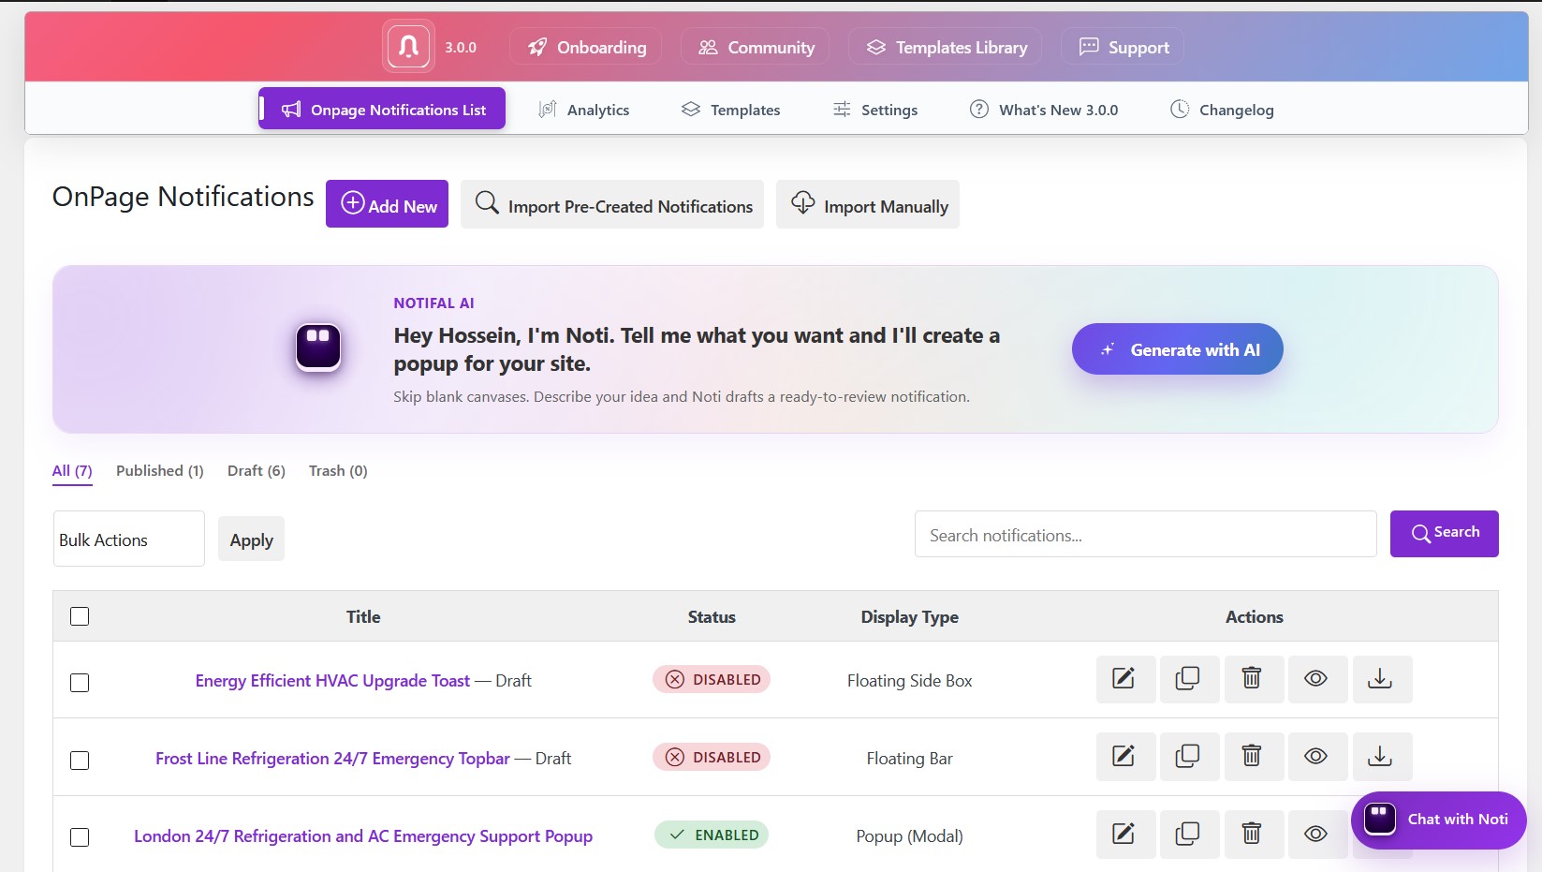Open the Templates tab
The height and width of the screenshot is (872, 1542).
[730, 110]
